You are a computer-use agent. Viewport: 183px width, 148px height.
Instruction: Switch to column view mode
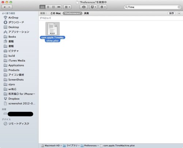coord(53,7)
